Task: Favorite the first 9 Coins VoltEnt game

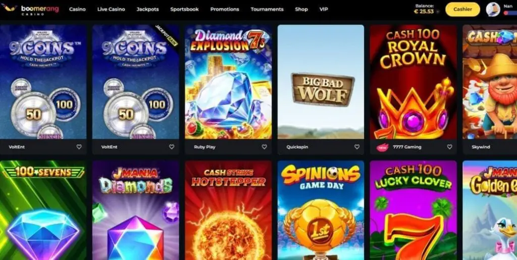Action: 79,147
